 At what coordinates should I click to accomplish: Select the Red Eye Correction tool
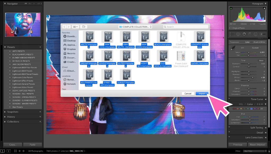pos(244,34)
